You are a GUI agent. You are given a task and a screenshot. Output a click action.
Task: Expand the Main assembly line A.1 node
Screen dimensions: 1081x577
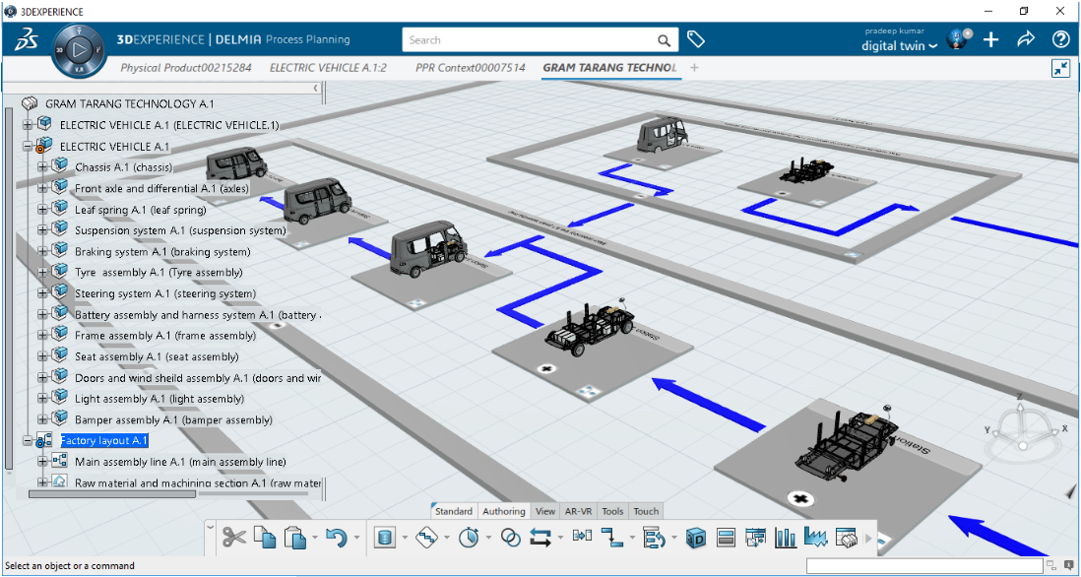[42, 461]
